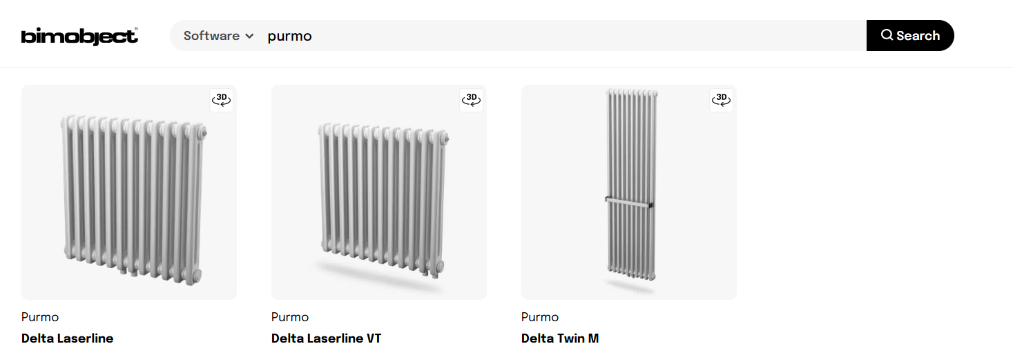Click Purmo brand above Delta Twin M
1013x355 pixels.
[x=540, y=317]
